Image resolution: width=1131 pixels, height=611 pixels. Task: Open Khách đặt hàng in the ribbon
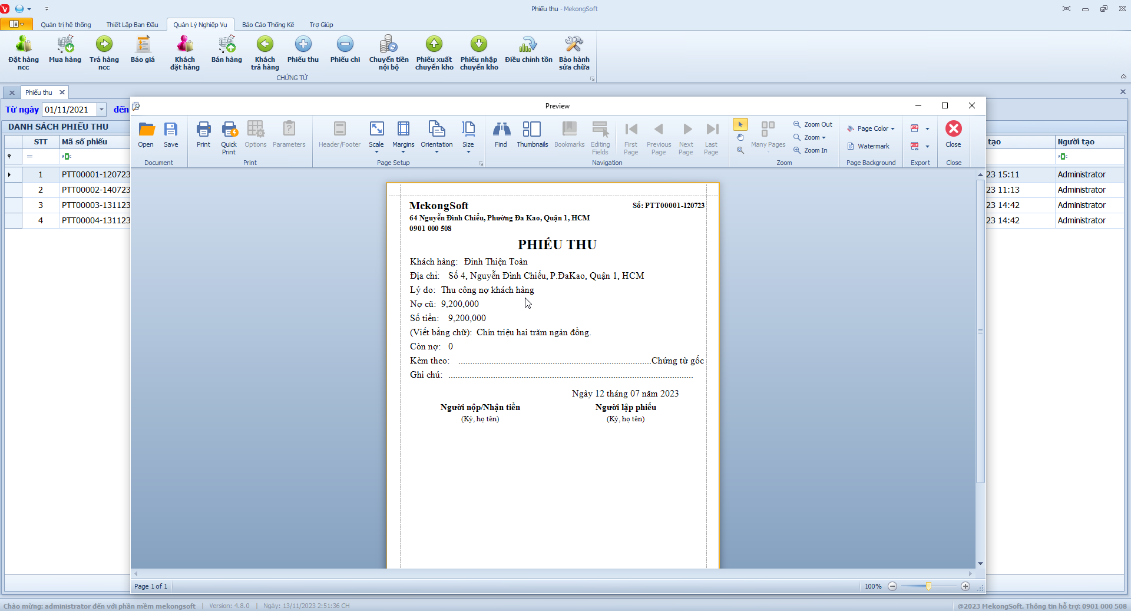pos(185,53)
